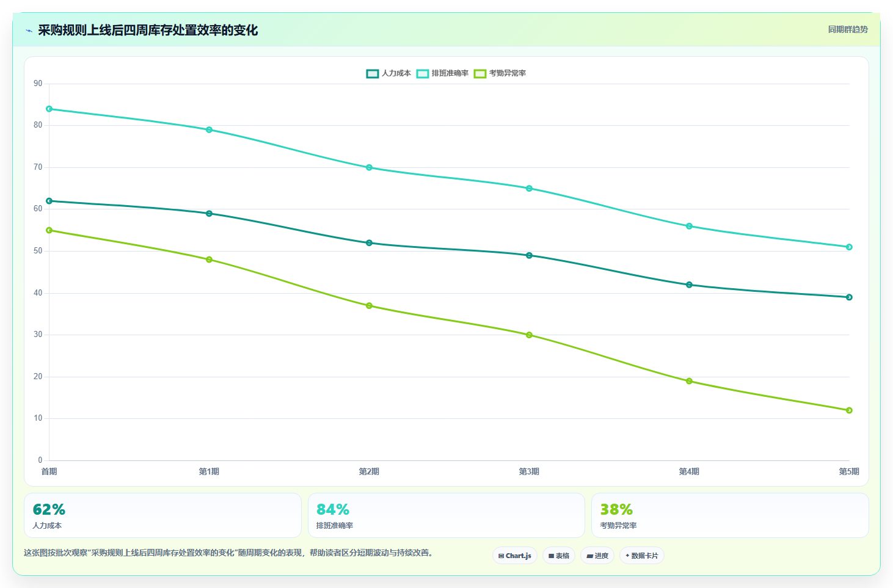Click the 排班准确率 data point at 第5期
893x588 pixels.
coord(849,247)
